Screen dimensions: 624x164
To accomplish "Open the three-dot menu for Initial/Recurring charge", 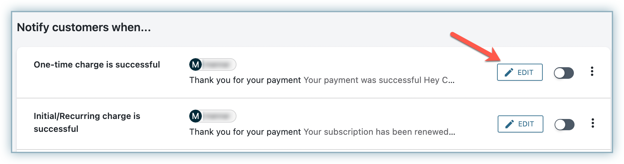I will (x=593, y=123).
